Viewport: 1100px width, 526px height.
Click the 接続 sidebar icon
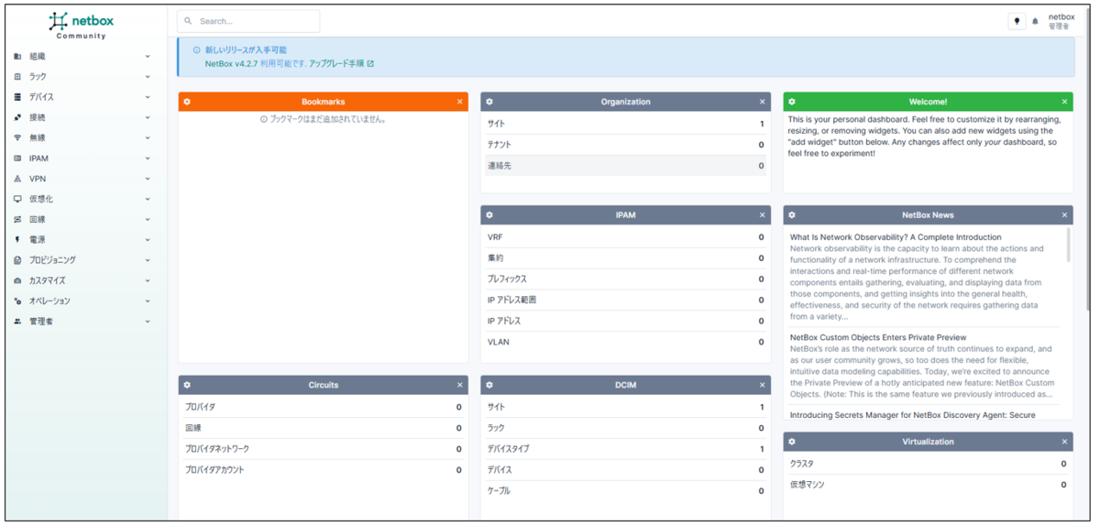tap(17, 117)
